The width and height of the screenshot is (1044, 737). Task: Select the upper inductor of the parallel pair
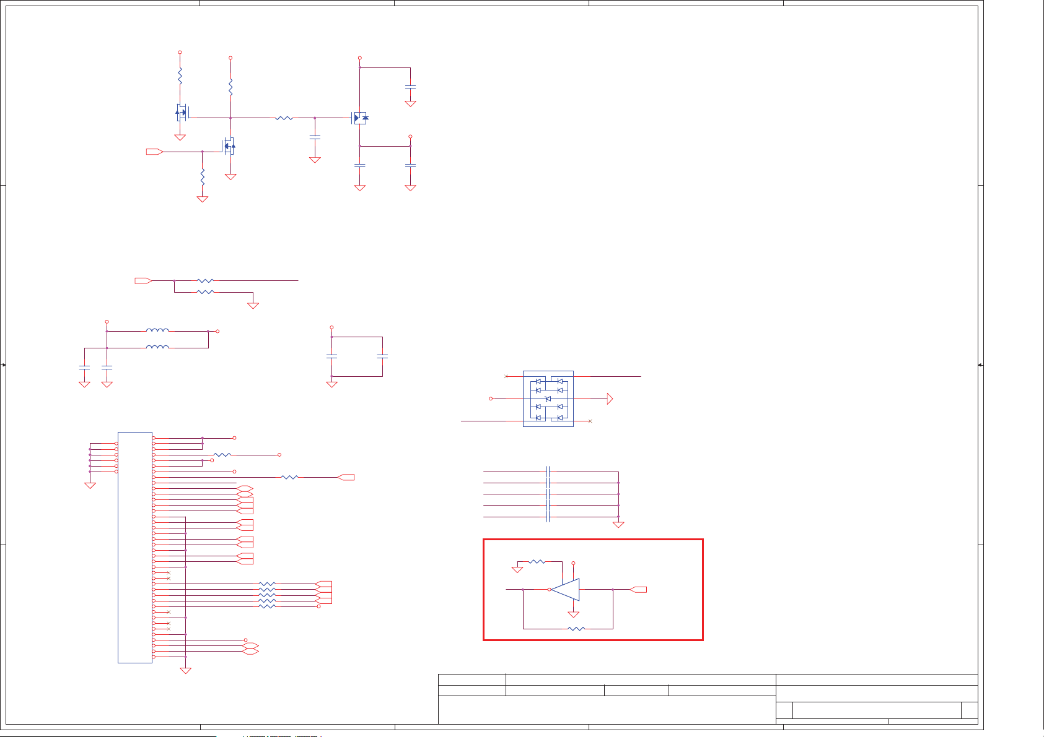(x=157, y=330)
